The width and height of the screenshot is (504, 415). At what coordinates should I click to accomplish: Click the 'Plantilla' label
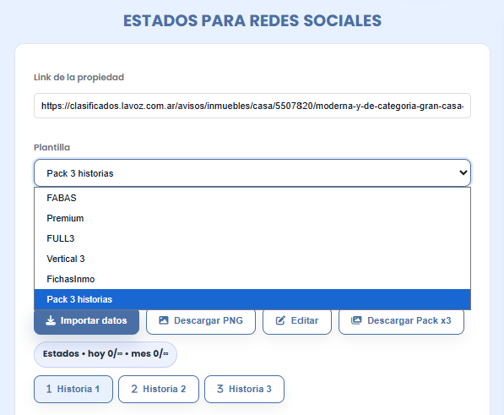pos(51,147)
